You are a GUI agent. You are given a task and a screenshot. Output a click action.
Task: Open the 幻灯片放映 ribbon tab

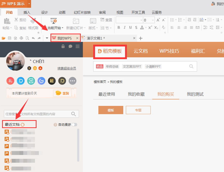(x=82, y=12)
